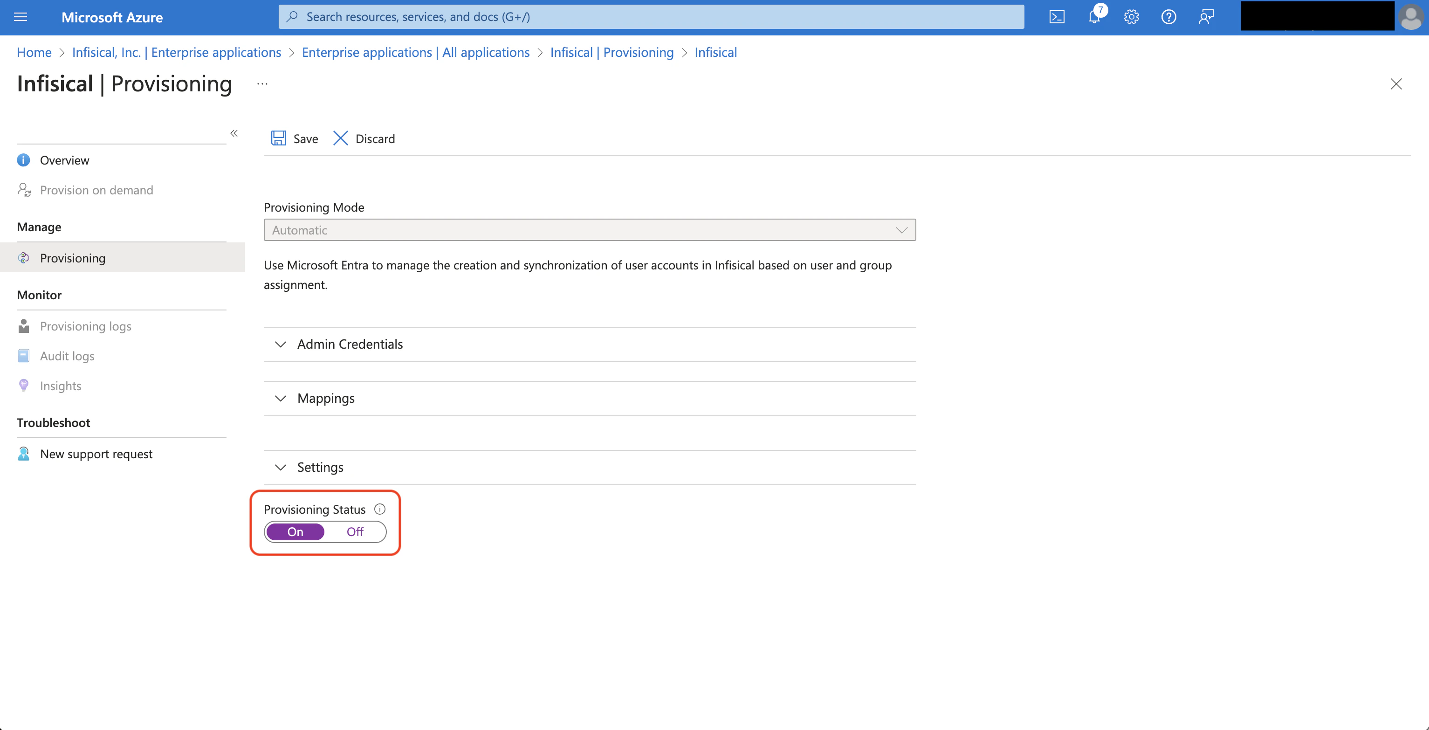
Task: Click the Discard button label
Action: 375,138
